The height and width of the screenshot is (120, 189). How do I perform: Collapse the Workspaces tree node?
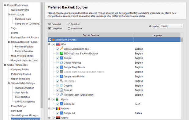(9, 15)
